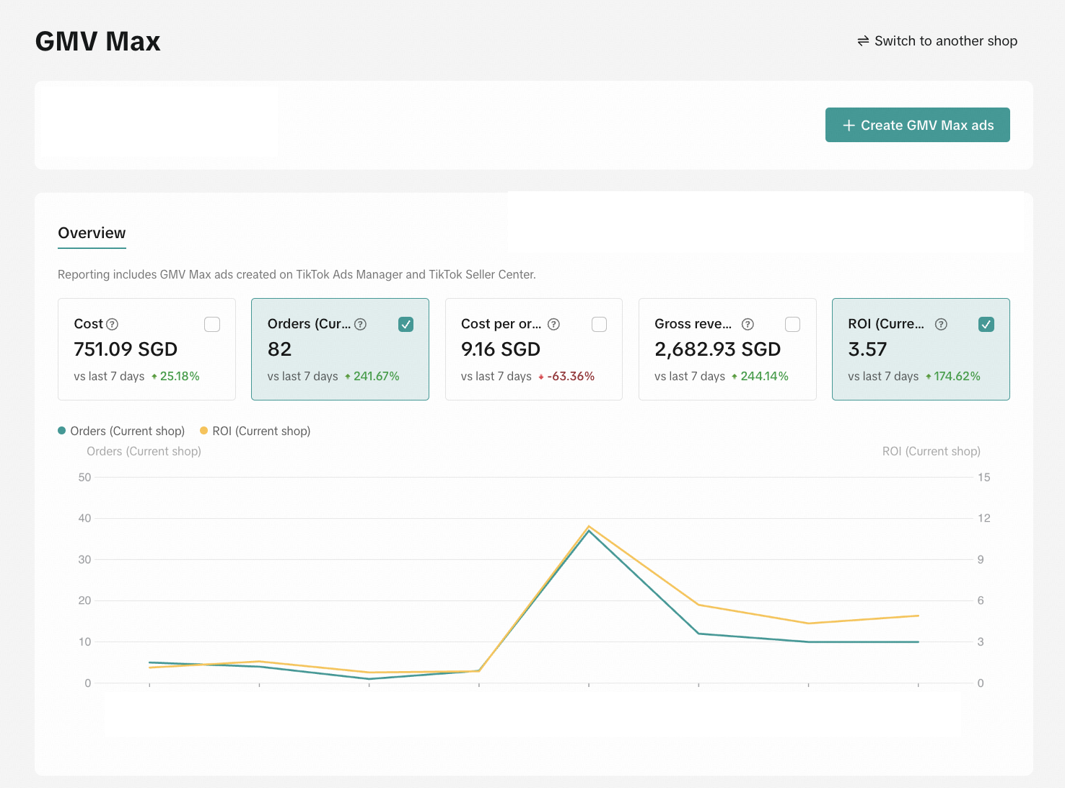Click the 241.67% change figure

coord(377,377)
